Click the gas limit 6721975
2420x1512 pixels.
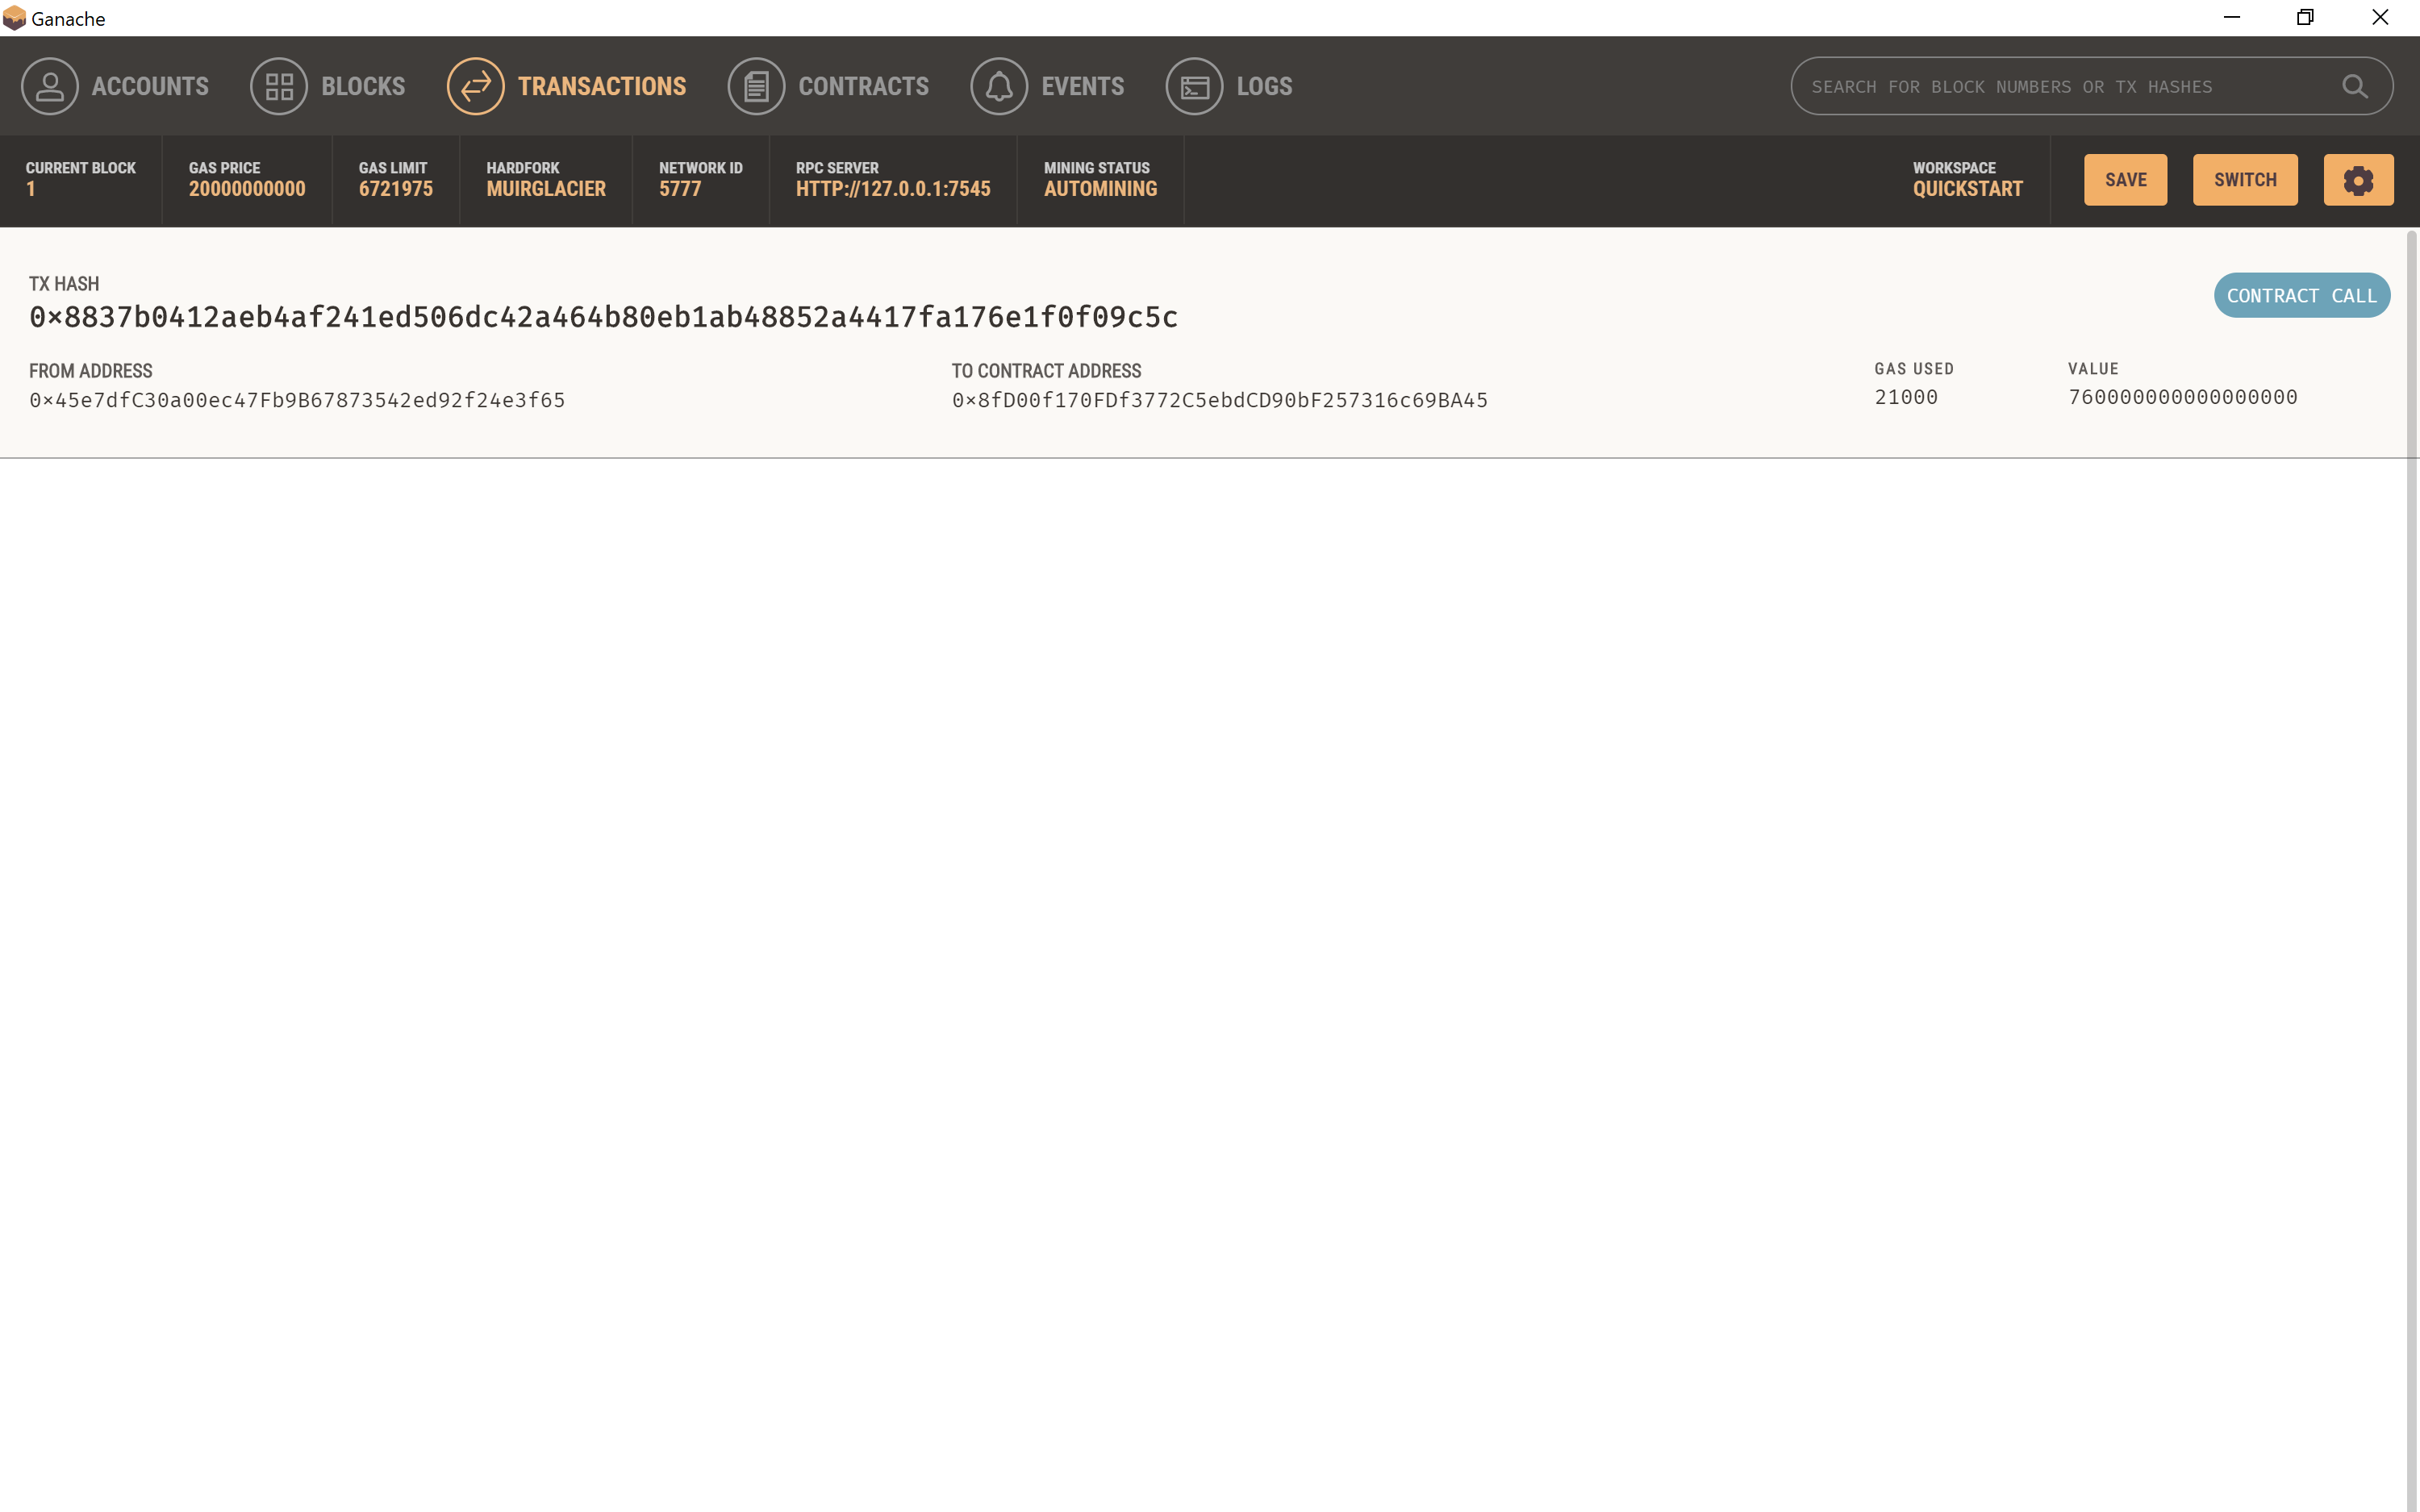(396, 189)
